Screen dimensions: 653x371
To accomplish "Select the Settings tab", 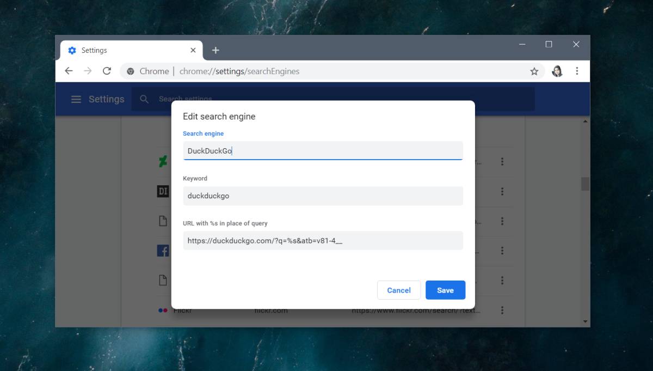I will click(x=131, y=50).
